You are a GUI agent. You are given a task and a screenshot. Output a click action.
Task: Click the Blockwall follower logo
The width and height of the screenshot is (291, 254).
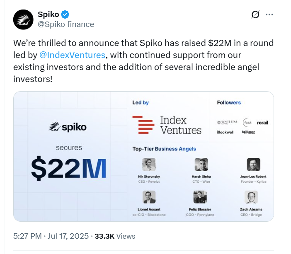click(226, 132)
